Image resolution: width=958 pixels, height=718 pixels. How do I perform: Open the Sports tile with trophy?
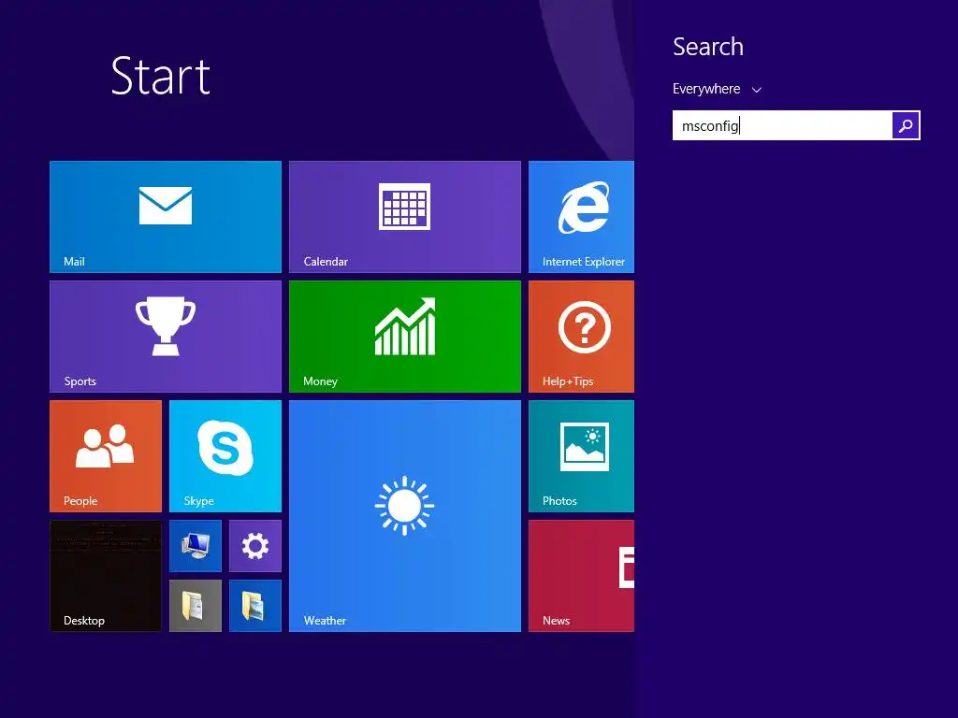click(165, 337)
